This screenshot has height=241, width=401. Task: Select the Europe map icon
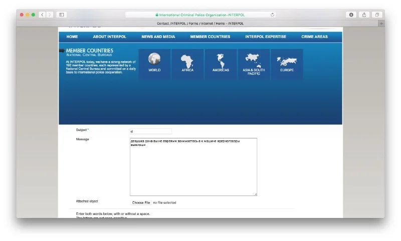pyautogui.click(x=287, y=60)
